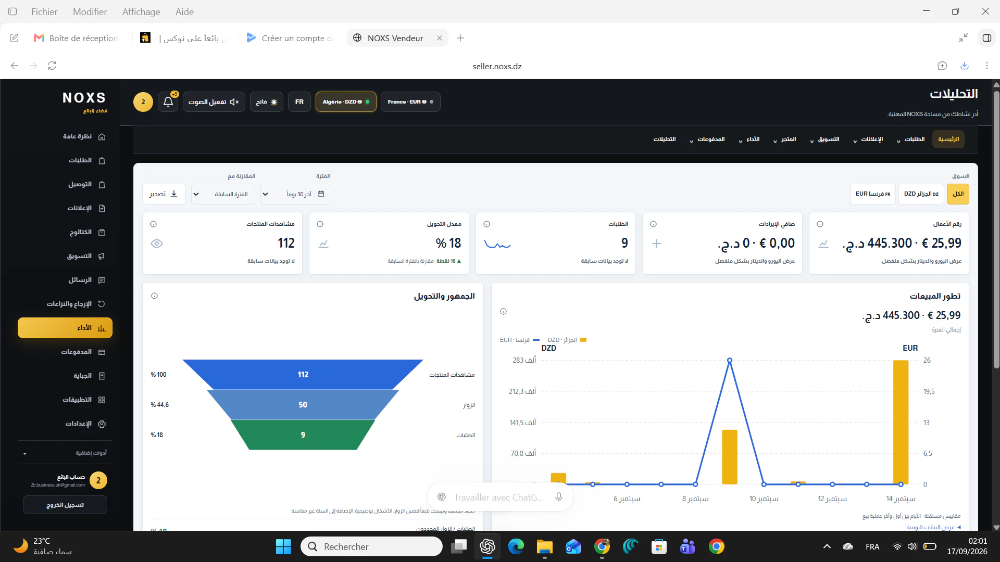Click the info icon on الطلبات card
Image resolution: width=1000 pixels, height=562 pixels.
(x=487, y=224)
